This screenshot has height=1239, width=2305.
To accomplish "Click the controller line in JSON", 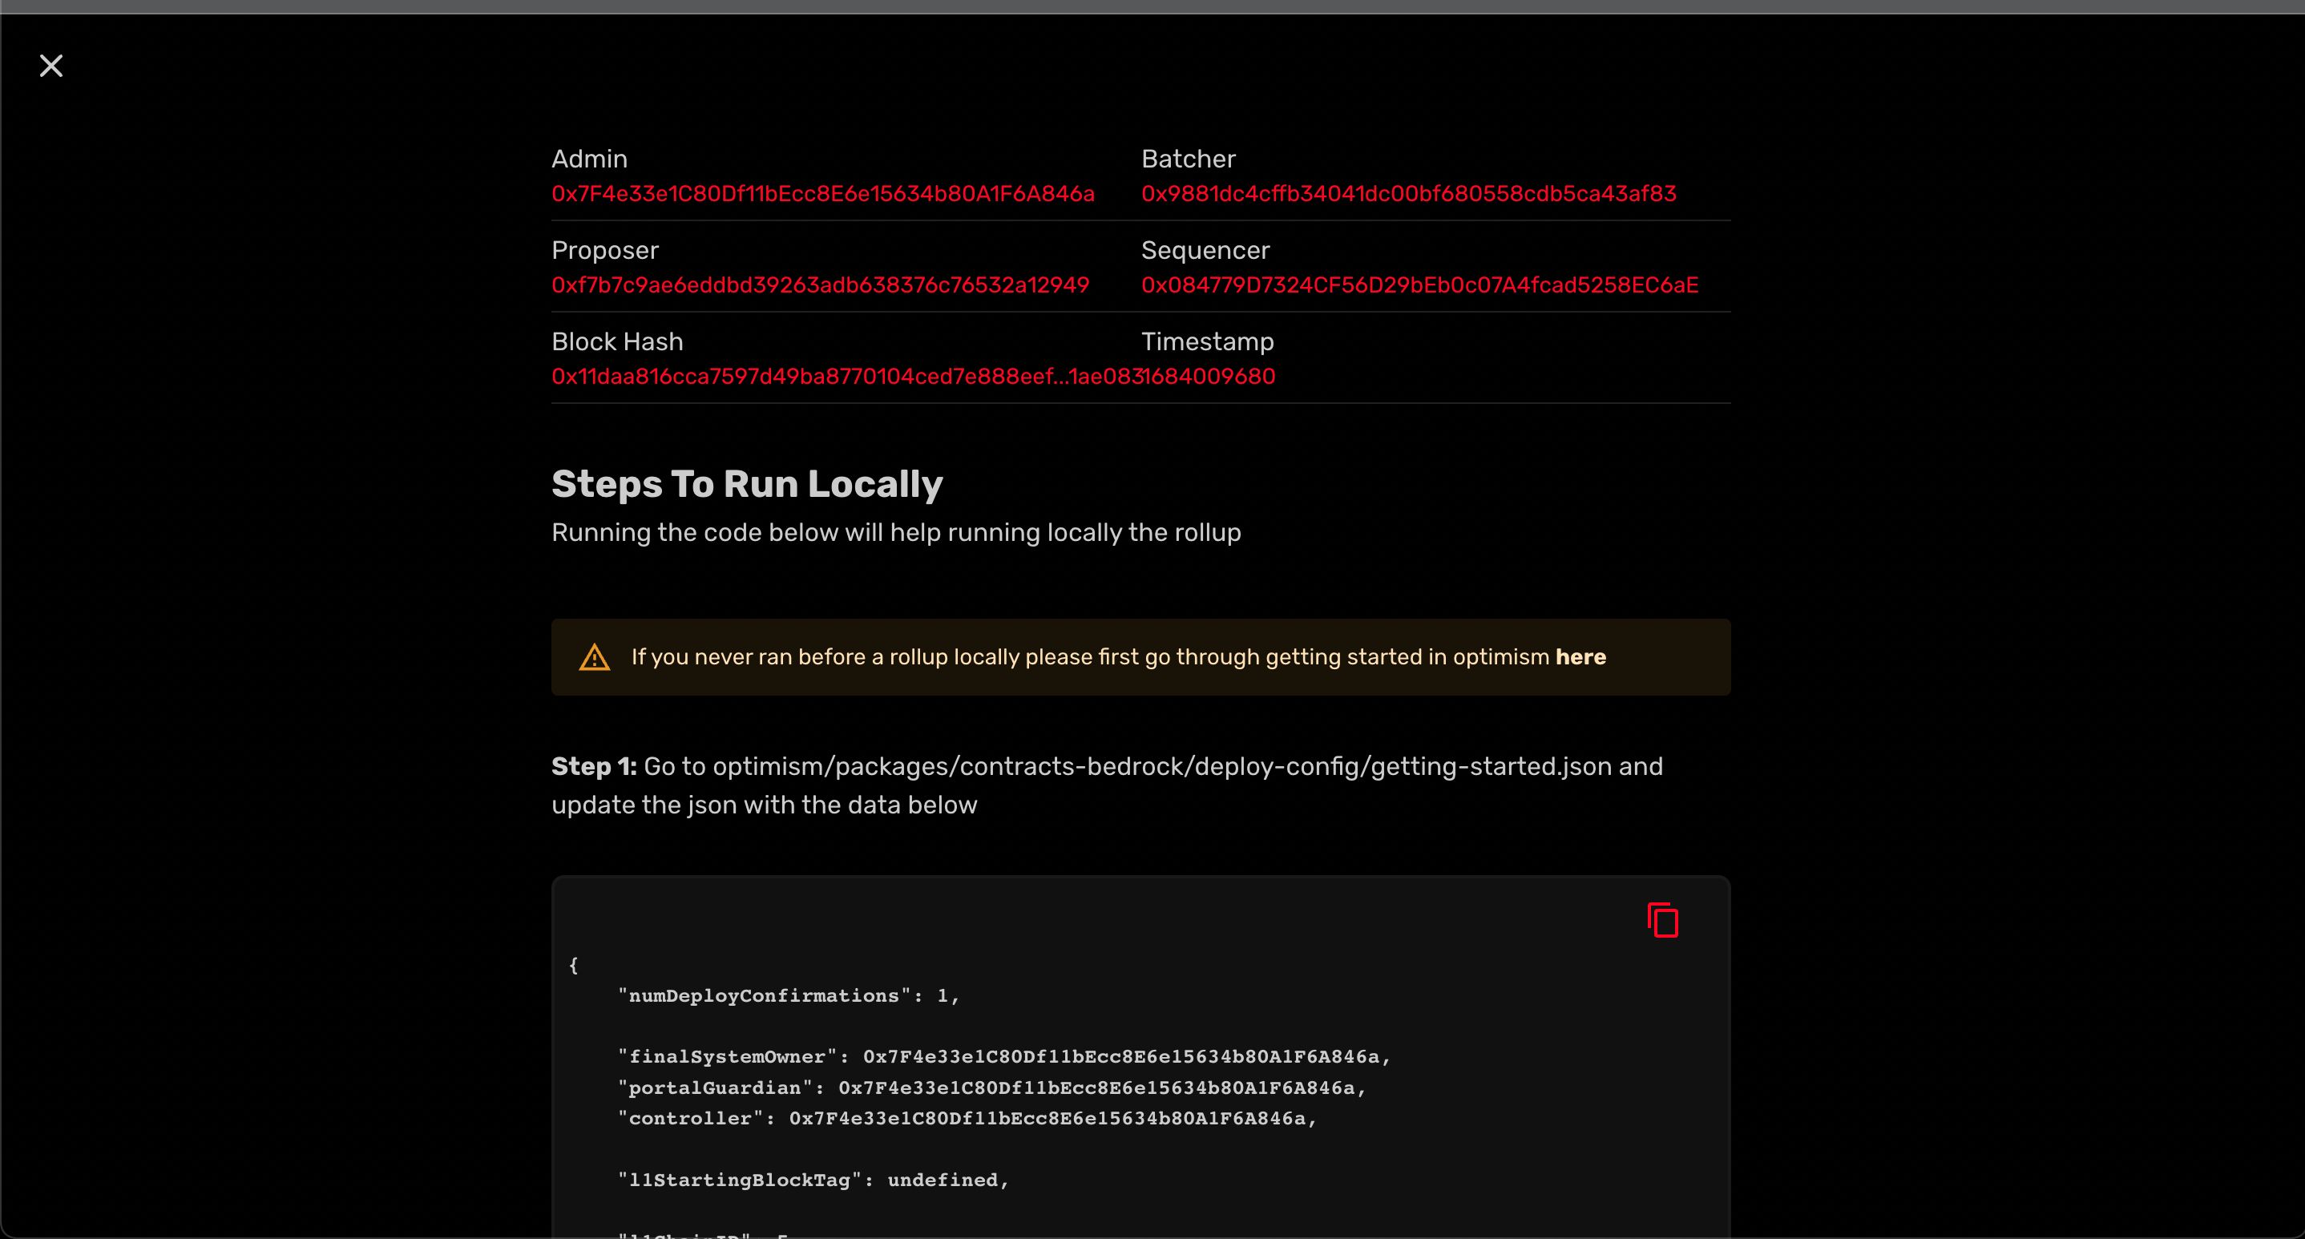I will point(967,1118).
